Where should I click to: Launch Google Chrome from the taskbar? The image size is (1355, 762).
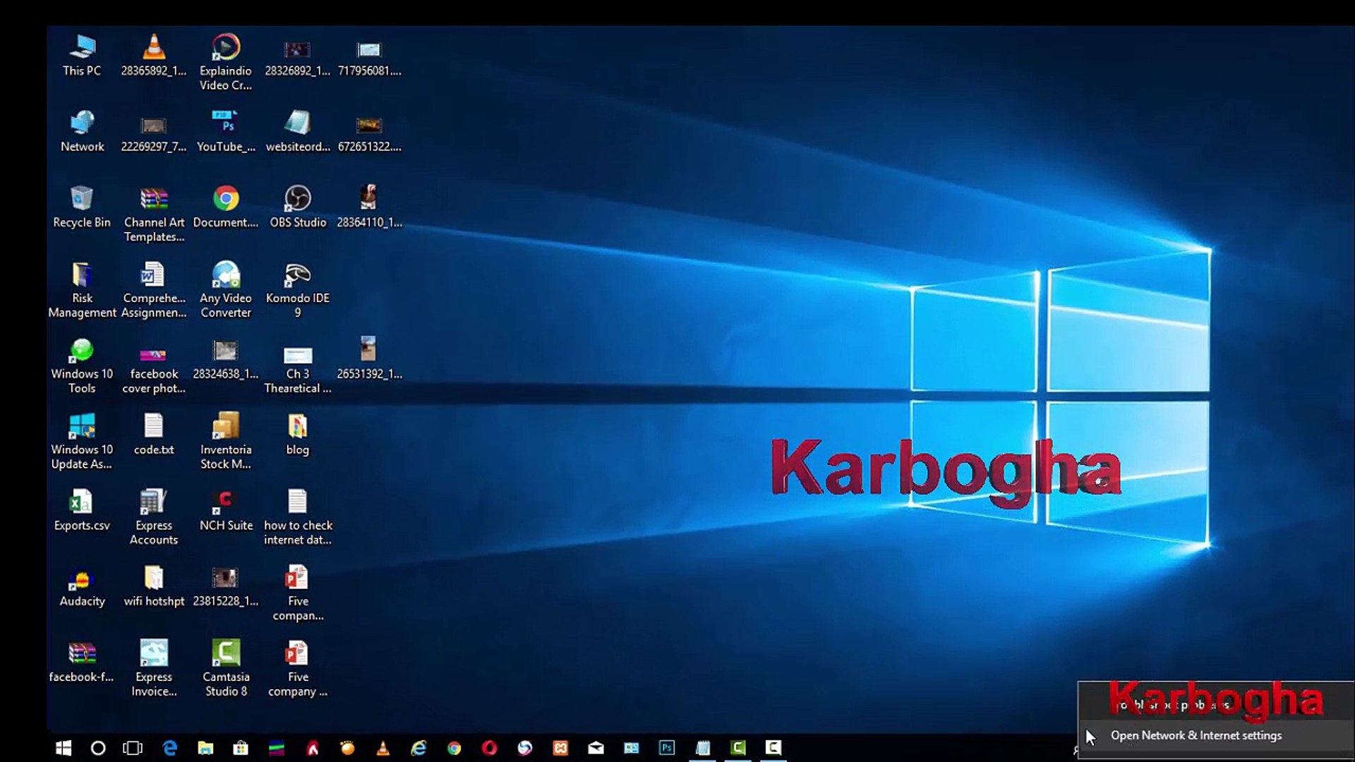click(x=454, y=747)
